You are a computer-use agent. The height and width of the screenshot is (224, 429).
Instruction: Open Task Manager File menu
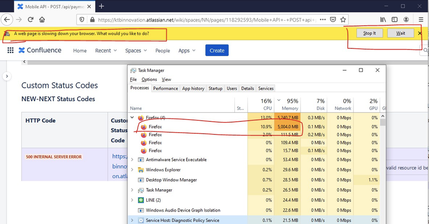click(x=133, y=79)
